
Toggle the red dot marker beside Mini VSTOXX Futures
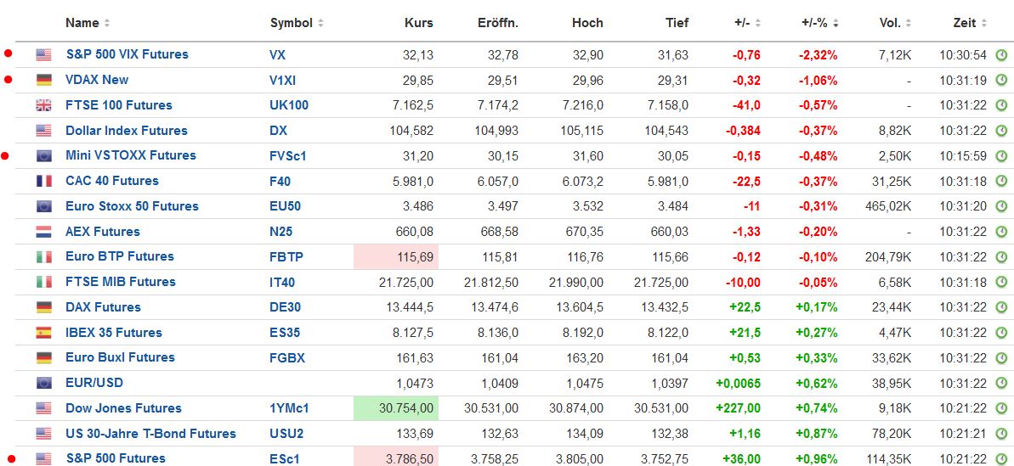point(8,155)
